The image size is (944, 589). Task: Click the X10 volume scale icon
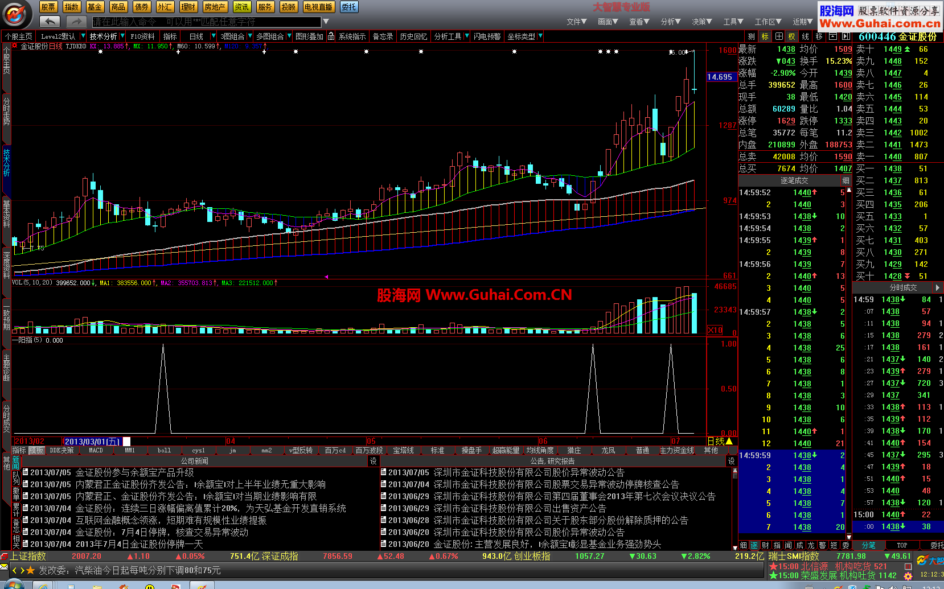point(715,331)
